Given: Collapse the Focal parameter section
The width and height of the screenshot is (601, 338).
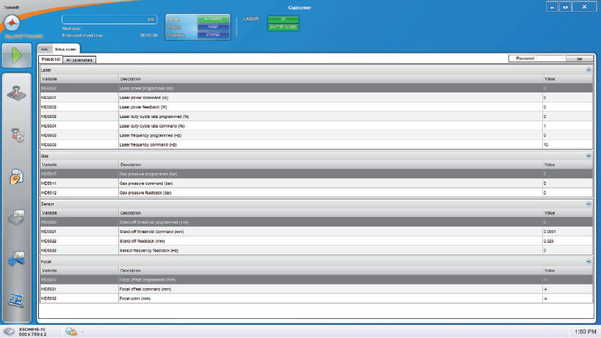Looking at the screenshot, I should [589, 261].
